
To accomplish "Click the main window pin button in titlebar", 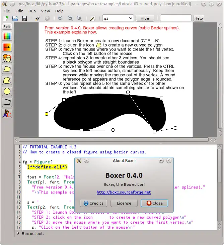I will point(12,4).
